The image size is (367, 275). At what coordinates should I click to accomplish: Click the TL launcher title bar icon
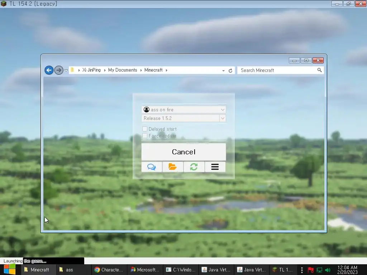click(x=4, y=4)
